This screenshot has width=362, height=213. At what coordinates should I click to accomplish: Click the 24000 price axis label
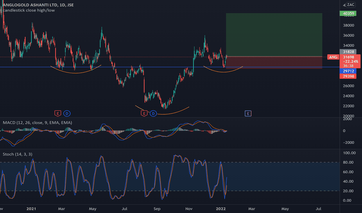pyautogui.click(x=348, y=96)
